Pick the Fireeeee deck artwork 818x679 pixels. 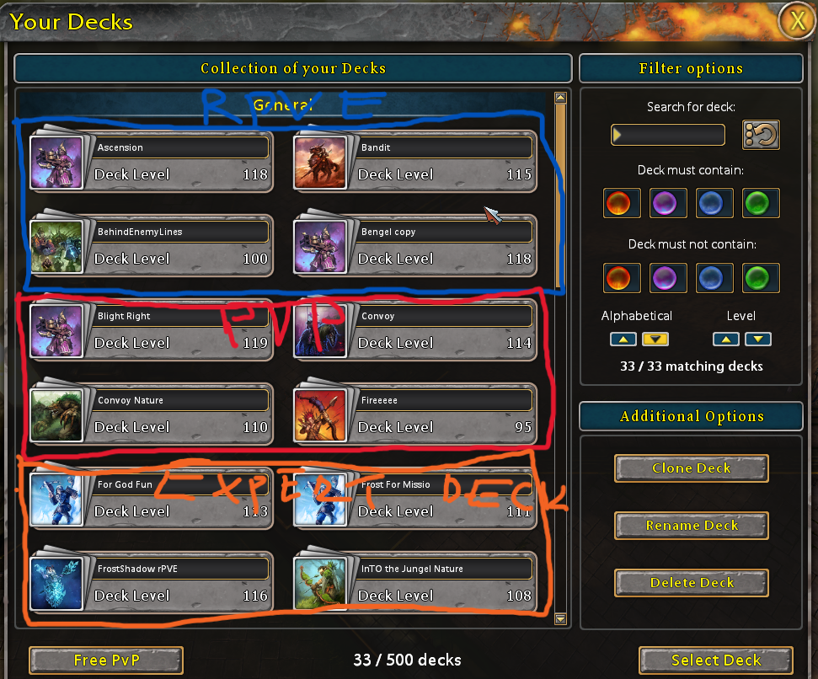click(320, 414)
